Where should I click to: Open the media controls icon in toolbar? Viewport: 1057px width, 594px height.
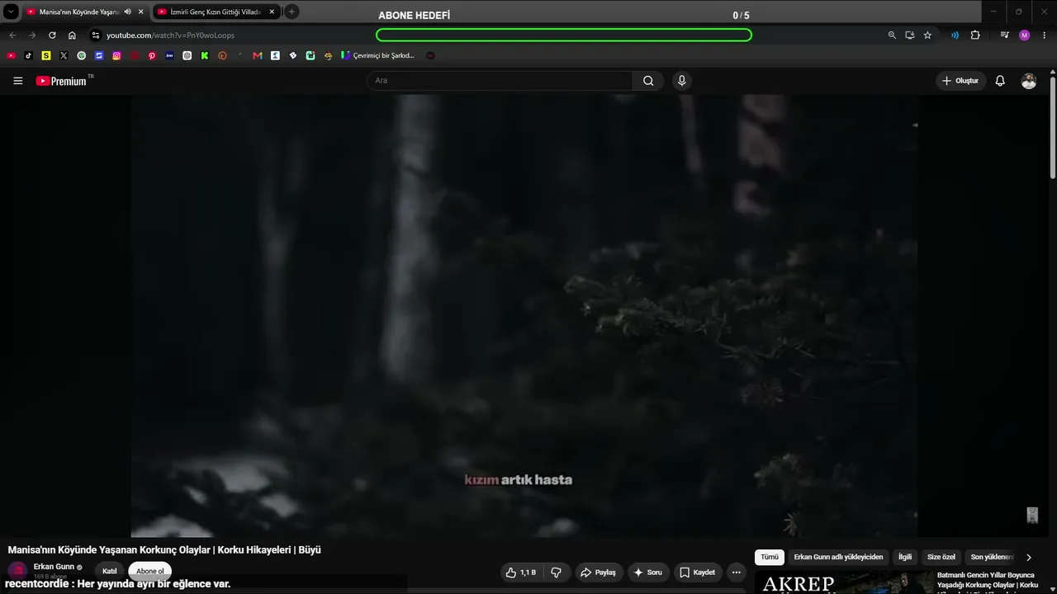[x=1004, y=35]
